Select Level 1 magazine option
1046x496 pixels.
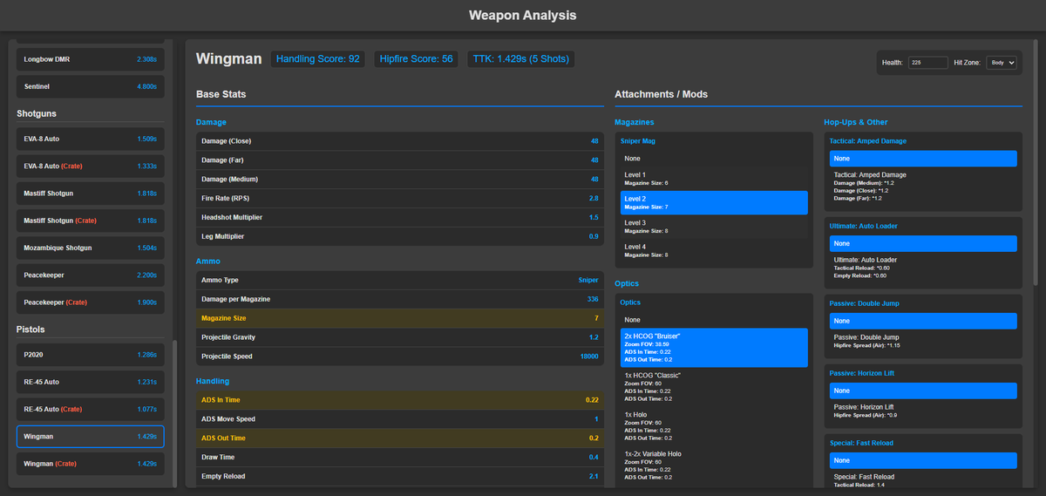[x=714, y=179]
